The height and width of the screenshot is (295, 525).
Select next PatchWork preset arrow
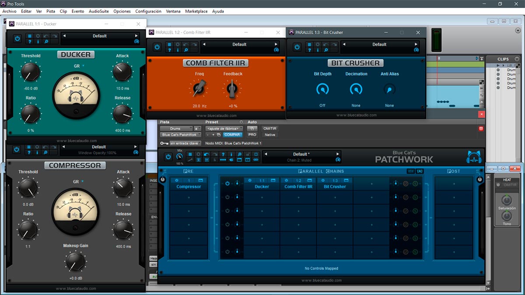(337, 154)
